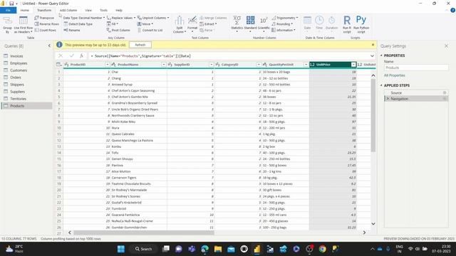Open the UnitPrice column filter dropdown
Viewport: 456px width, 256px height.
(353, 65)
